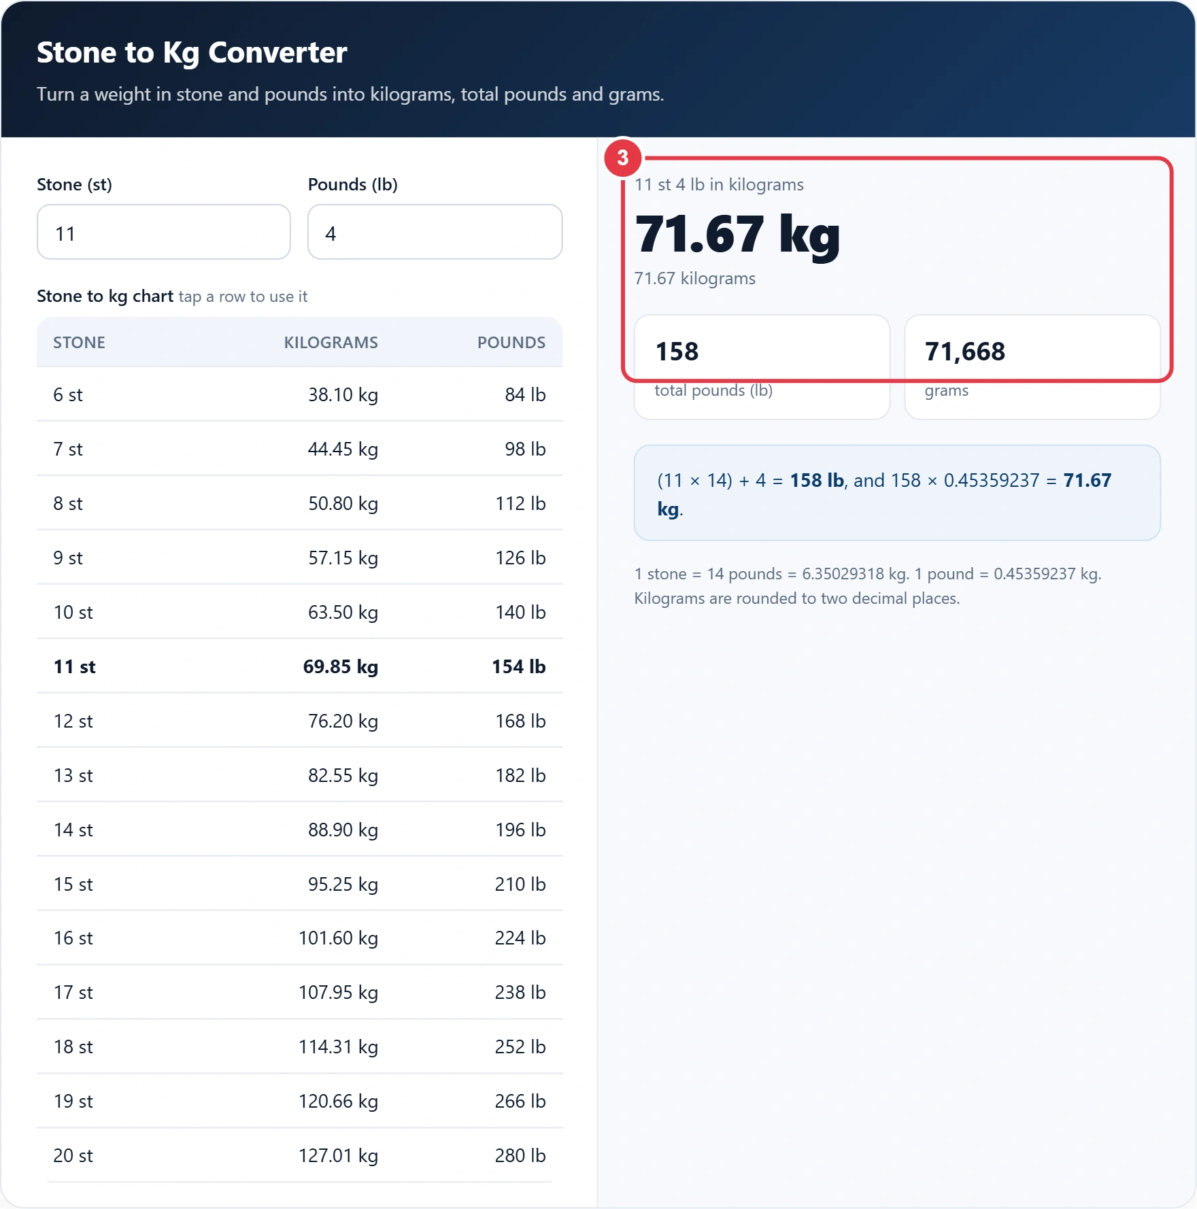Select the 16 st chart row
This screenshot has height=1209, width=1197.
click(x=300, y=938)
